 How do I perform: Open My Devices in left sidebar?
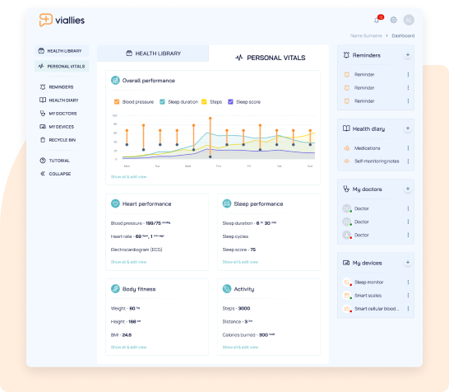[x=57, y=127]
